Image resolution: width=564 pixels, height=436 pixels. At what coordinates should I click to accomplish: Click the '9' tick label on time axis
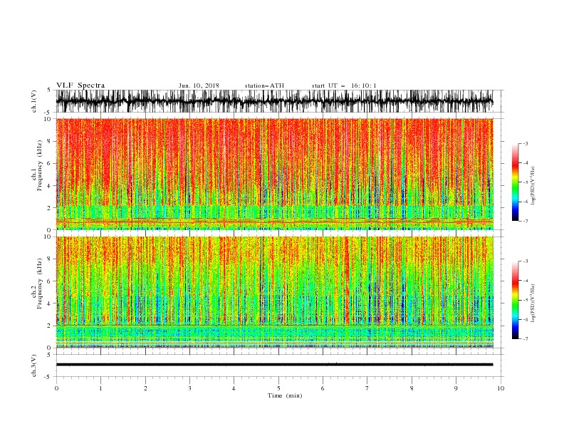(456, 388)
